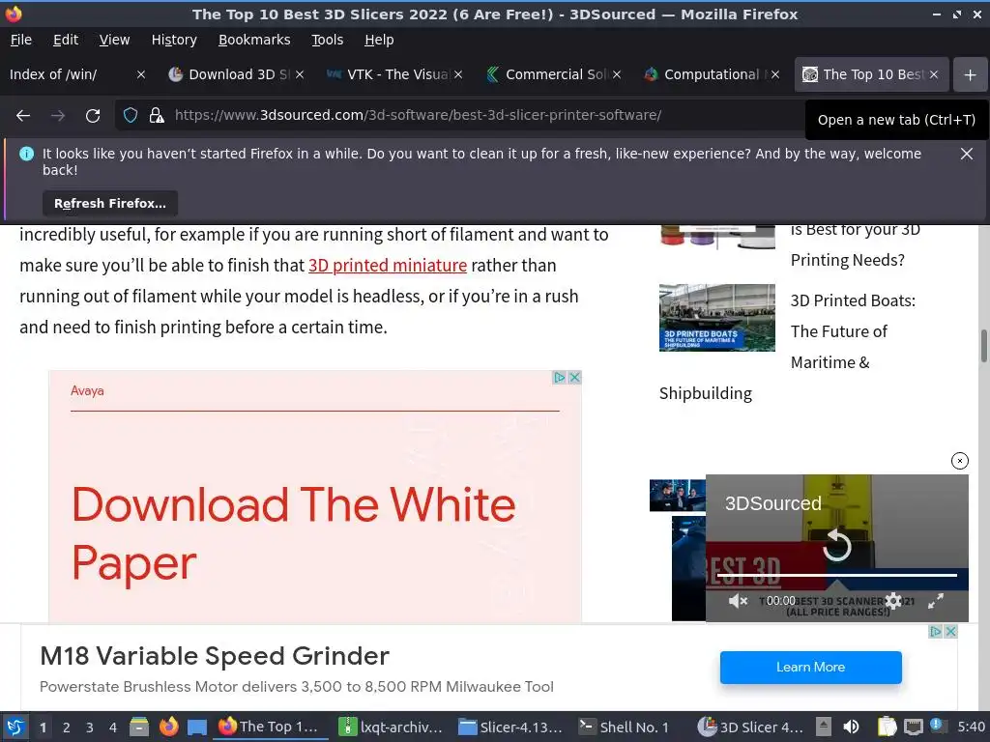Open the Bookmarks menu
Screen dimensions: 990x742
254,40
